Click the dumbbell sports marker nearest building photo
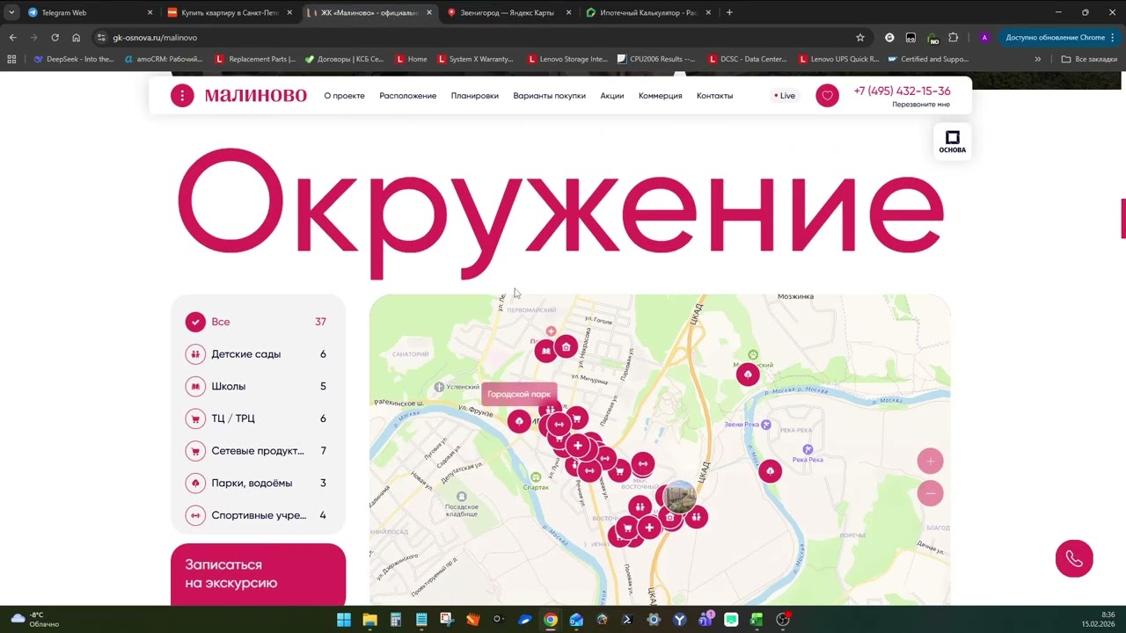The height and width of the screenshot is (633, 1126). tap(643, 463)
